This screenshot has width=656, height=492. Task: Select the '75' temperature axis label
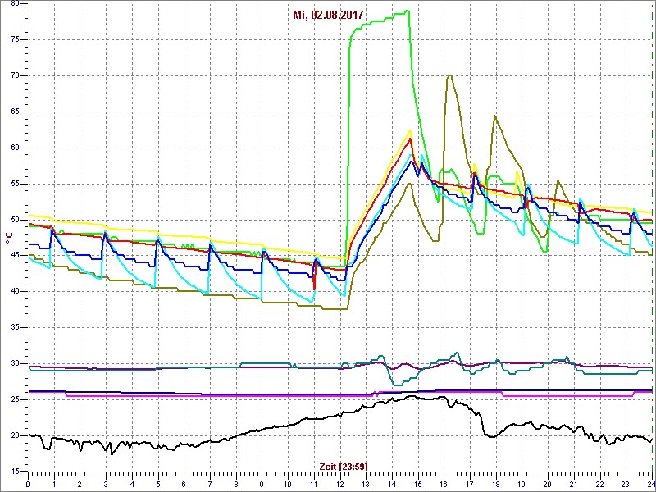(14, 39)
